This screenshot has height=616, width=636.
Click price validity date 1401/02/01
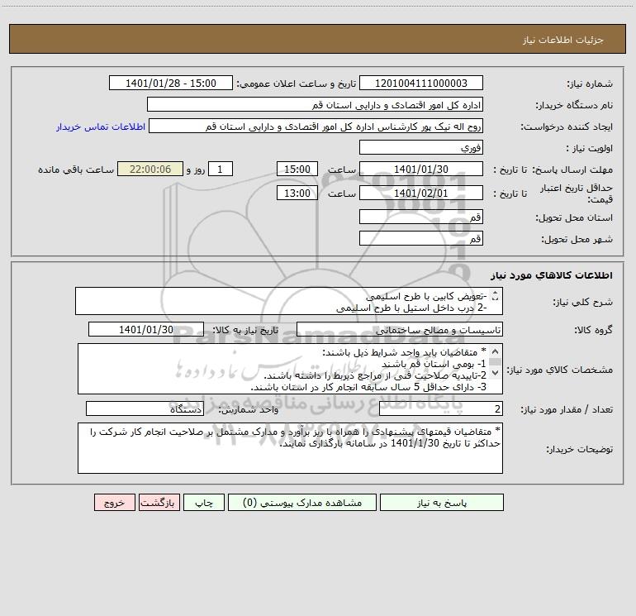click(421, 193)
